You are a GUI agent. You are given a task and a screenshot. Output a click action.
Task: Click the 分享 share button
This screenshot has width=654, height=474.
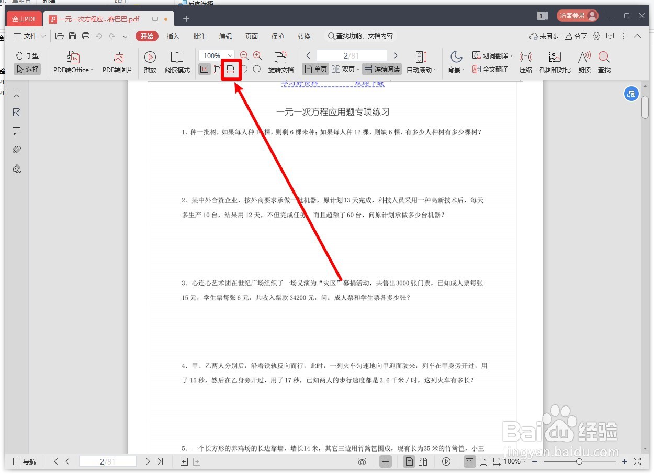pos(576,36)
